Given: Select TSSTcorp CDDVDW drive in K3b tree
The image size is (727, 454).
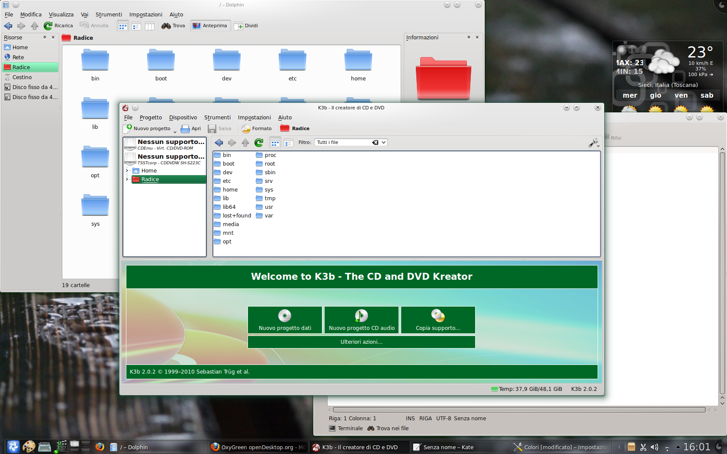Looking at the screenshot, I should click(x=165, y=159).
